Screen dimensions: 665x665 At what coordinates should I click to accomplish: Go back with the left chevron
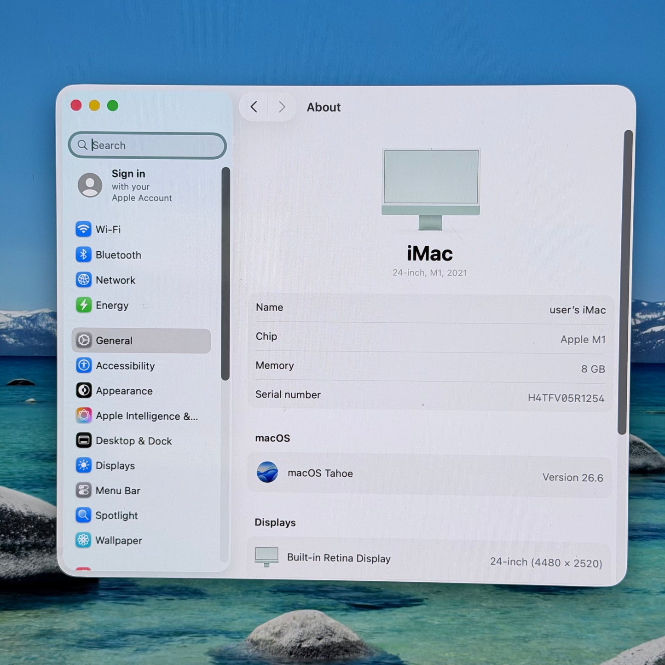click(254, 107)
